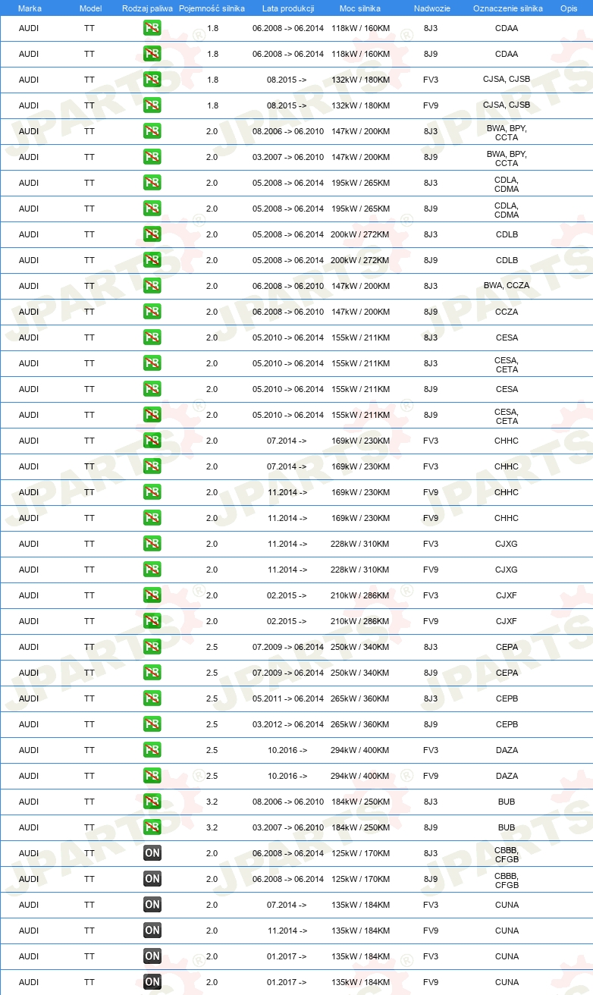
Task: Click 294kW / 400KM in DAZA FV3 row
Action: pos(360,750)
